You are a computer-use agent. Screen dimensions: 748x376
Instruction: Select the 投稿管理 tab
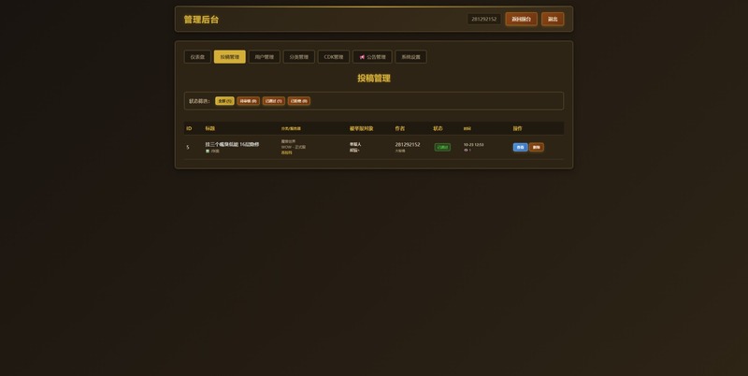click(x=229, y=57)
